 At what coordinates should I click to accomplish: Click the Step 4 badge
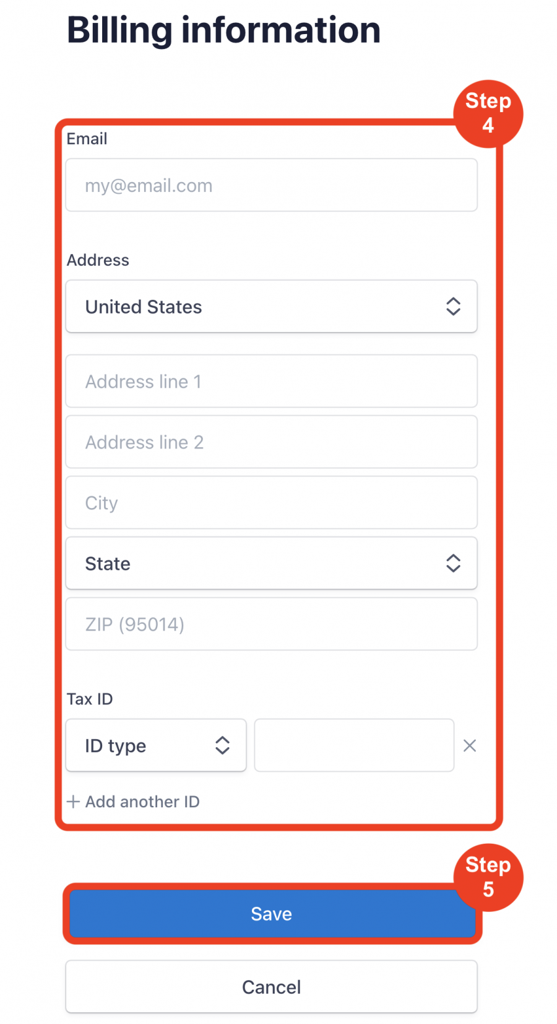tap(488, 114)
